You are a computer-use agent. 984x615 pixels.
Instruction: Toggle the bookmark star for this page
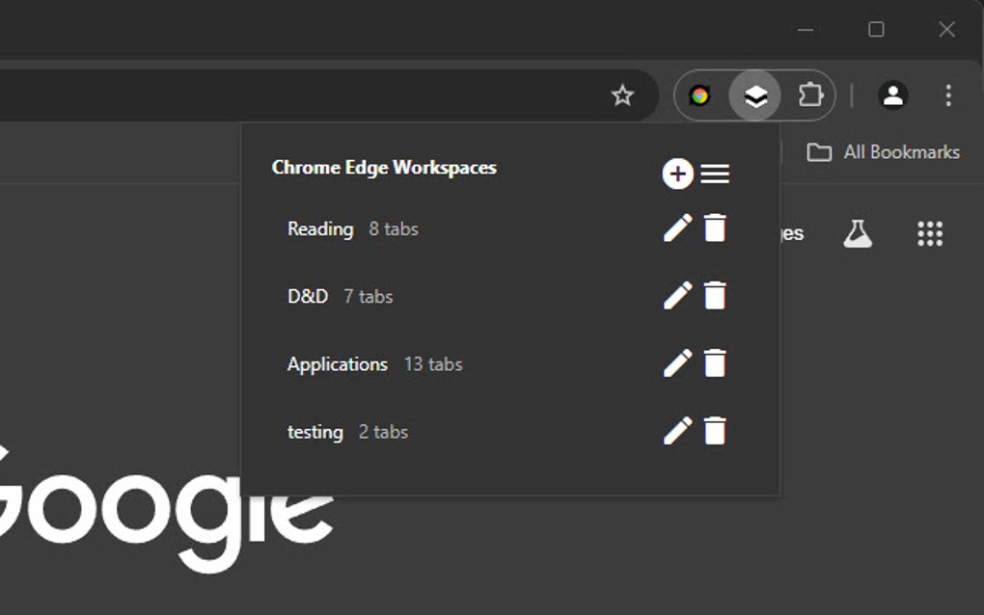click(x=623, y=95)
